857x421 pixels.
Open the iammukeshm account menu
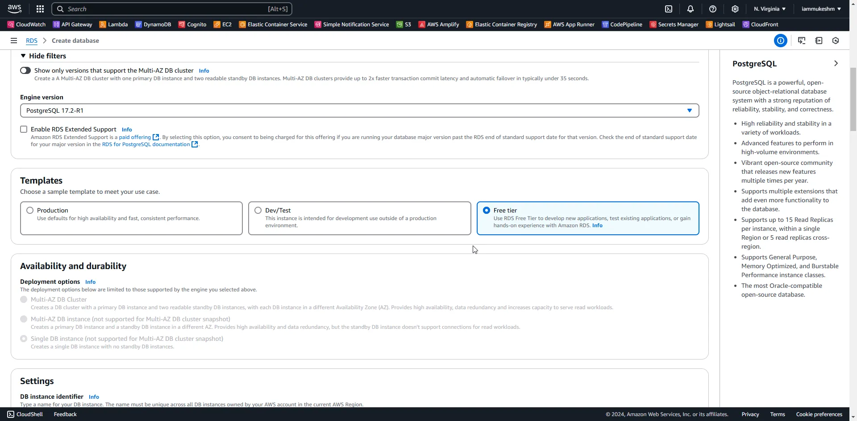point(821,8)
